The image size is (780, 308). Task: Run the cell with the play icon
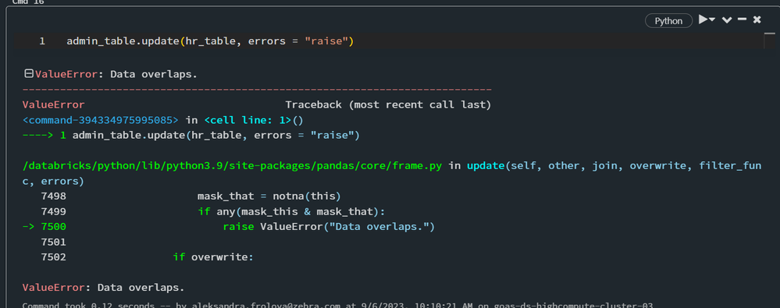point(703,19)
